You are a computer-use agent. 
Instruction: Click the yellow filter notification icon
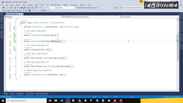coord(141,1)
